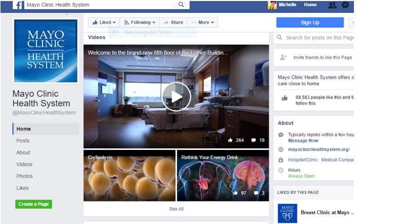Click Michelle's profile picture
Viewport: 398px width, 224px height.
(272, 5)
